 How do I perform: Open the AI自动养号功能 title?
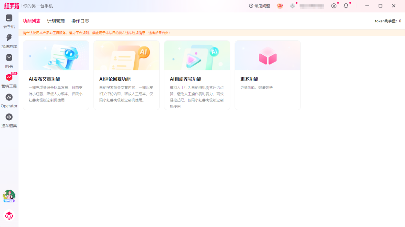click(185, 79)
